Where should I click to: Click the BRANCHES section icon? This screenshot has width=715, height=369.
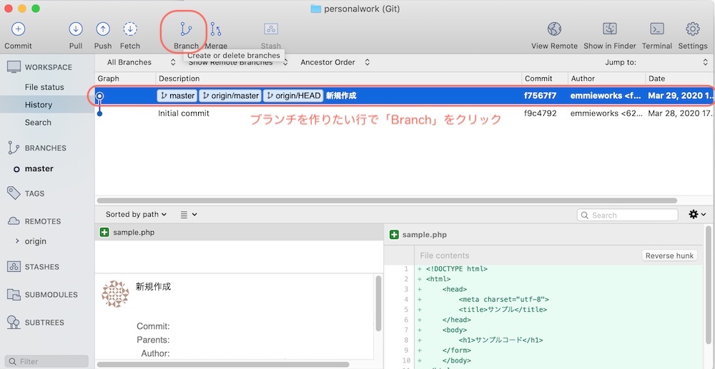(x=14, y=148)
